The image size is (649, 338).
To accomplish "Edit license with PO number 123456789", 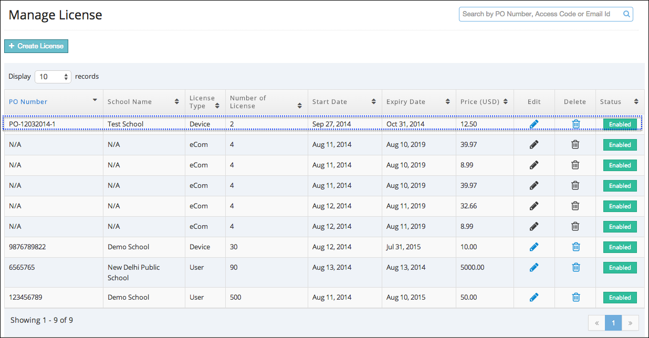I will tap(534, 297).
